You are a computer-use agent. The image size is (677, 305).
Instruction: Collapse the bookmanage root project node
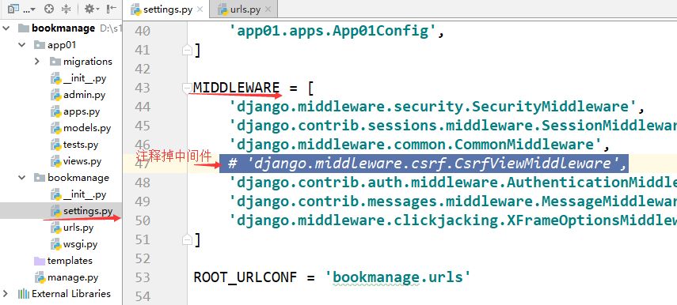[6, 28]
